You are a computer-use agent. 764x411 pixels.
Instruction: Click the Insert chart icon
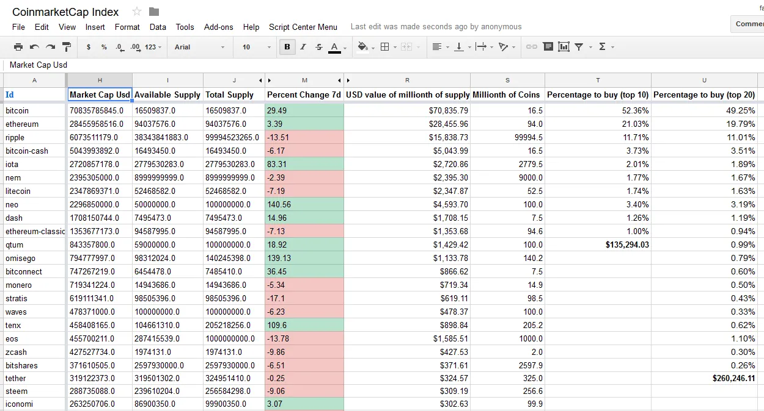[564, 47]
